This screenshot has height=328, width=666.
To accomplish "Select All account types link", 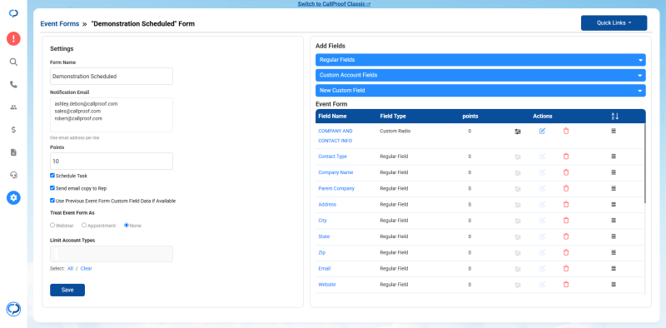I will tap(71, 269).
